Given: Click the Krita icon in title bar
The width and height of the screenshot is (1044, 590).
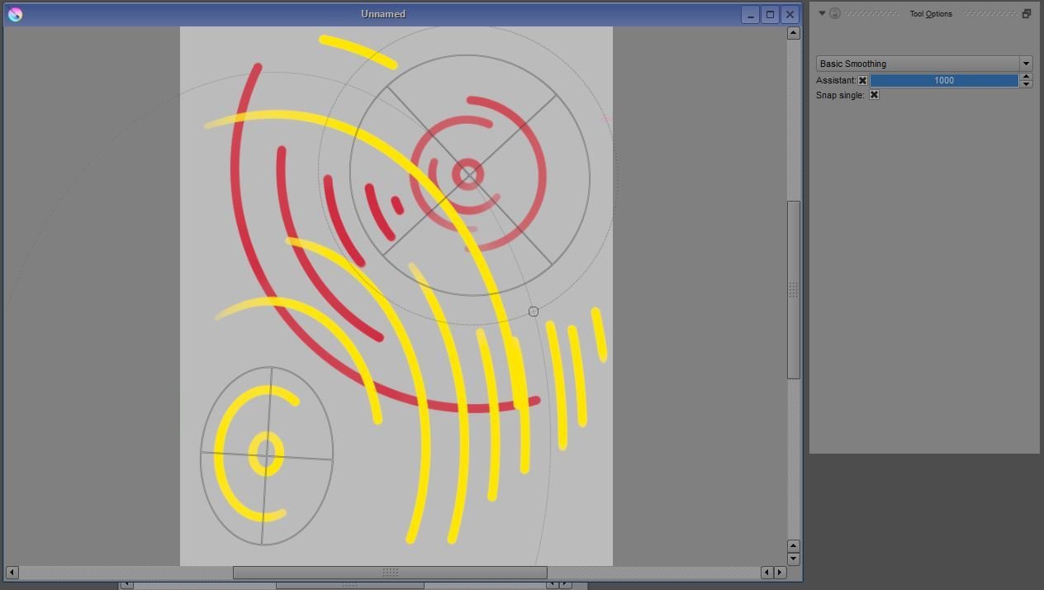Looking at the screenshot, I should 15,14.
